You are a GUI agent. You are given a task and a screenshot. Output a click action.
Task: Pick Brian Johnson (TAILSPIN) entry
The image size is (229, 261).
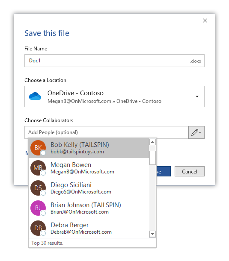pos(89,208)
